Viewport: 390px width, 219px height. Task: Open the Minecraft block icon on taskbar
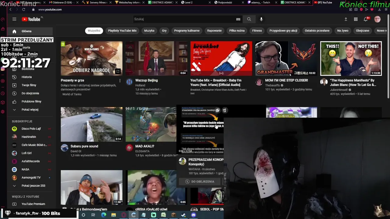tap(173, 215)
